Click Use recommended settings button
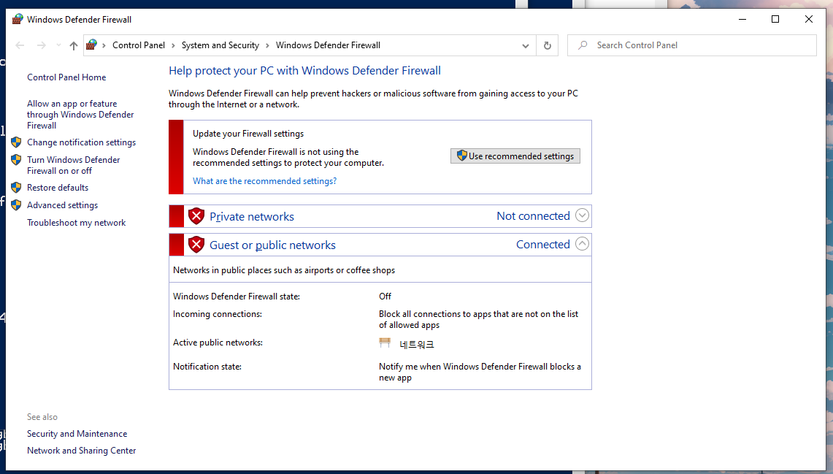 pos(515,156)
